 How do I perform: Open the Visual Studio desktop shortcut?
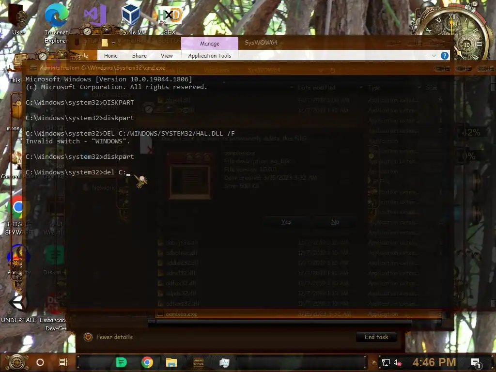click(95, 15)
